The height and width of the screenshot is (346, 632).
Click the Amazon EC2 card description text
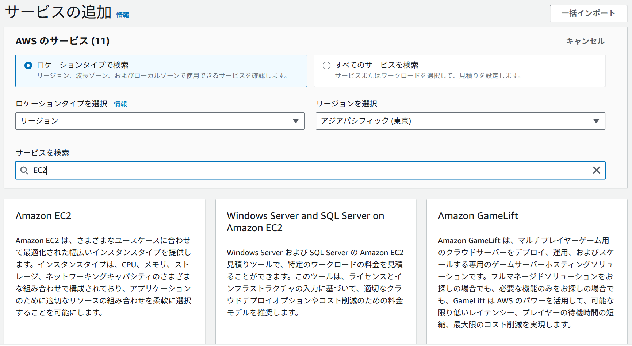tap(103, 276)
